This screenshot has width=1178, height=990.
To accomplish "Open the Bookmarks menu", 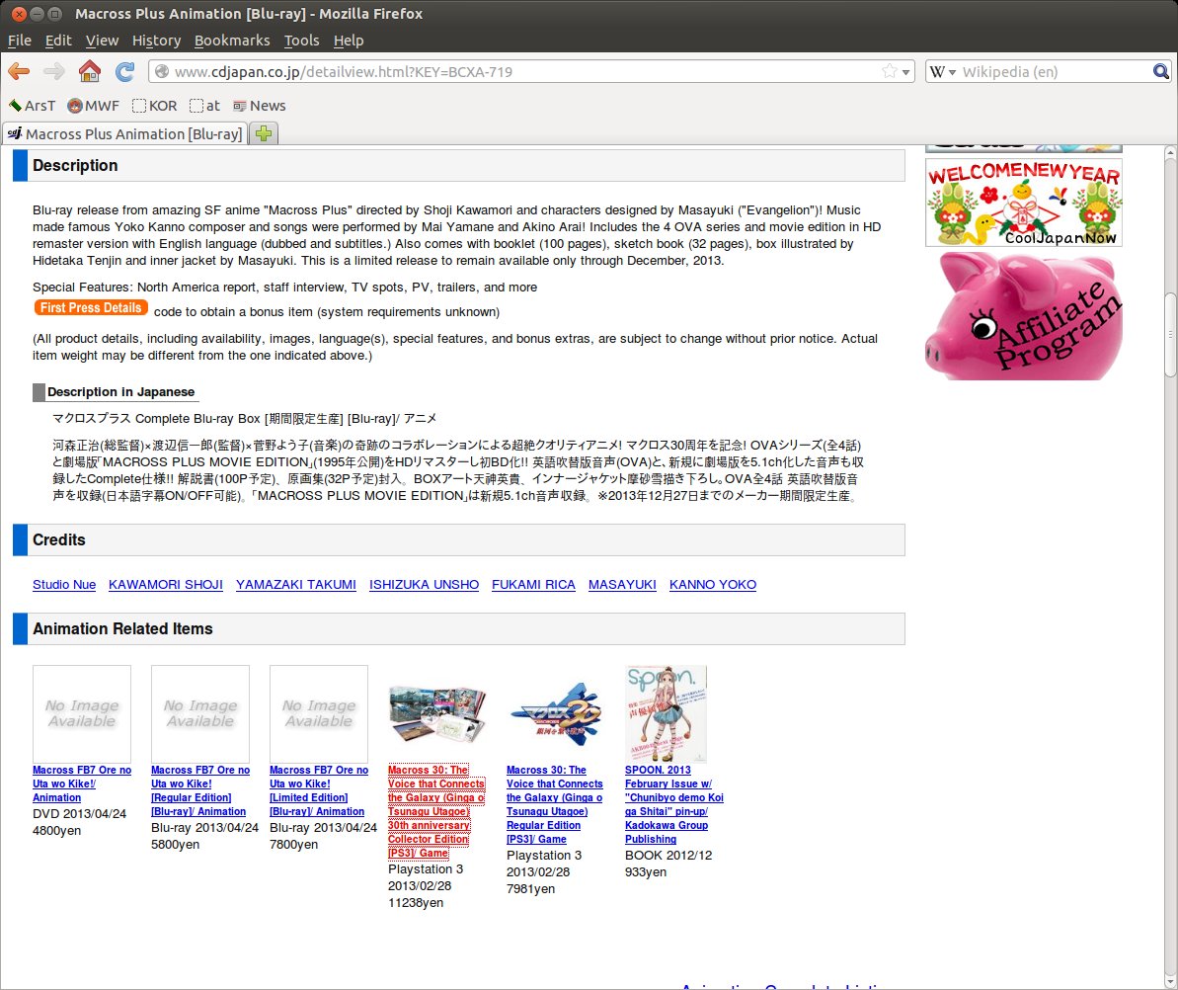I will pos(232,41).
